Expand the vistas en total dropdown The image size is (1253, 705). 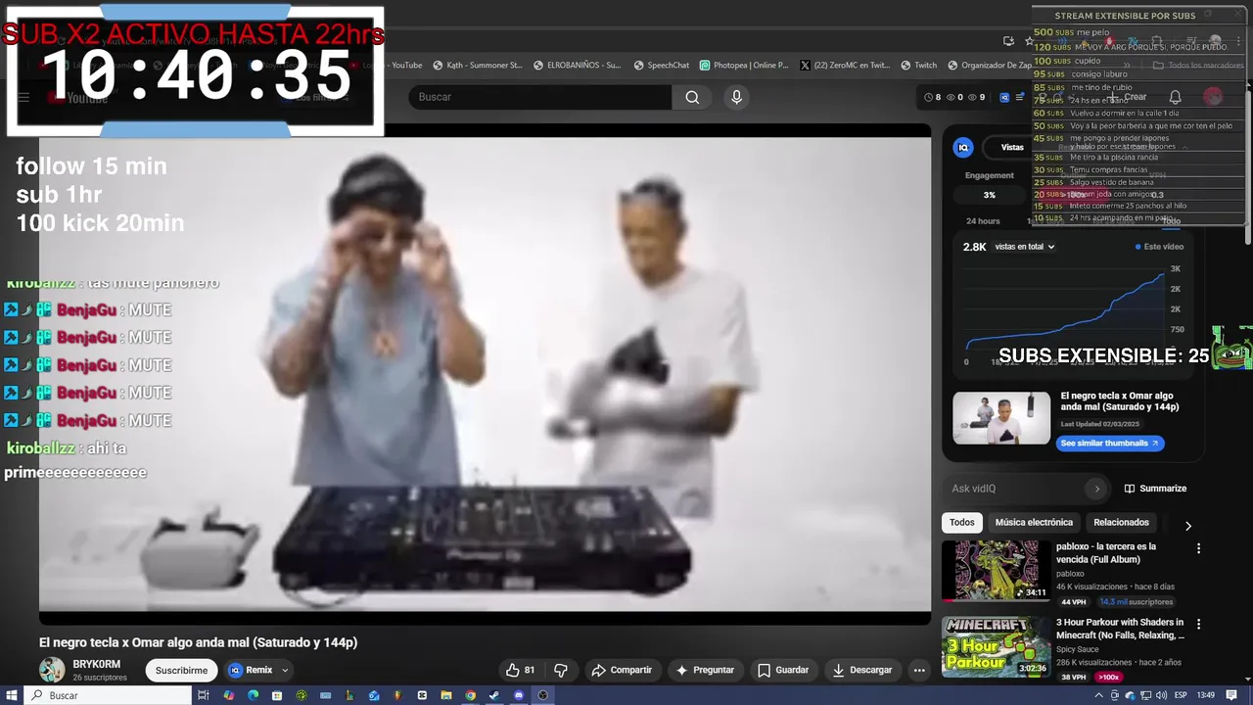1024,247
